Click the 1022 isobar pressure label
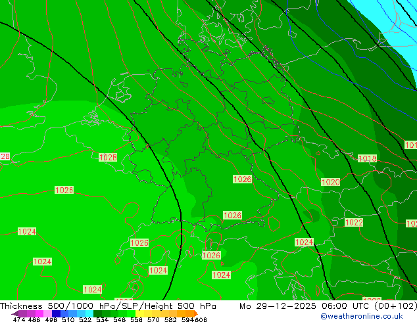Viewport: 417px width, 322px height. [354, 222]
